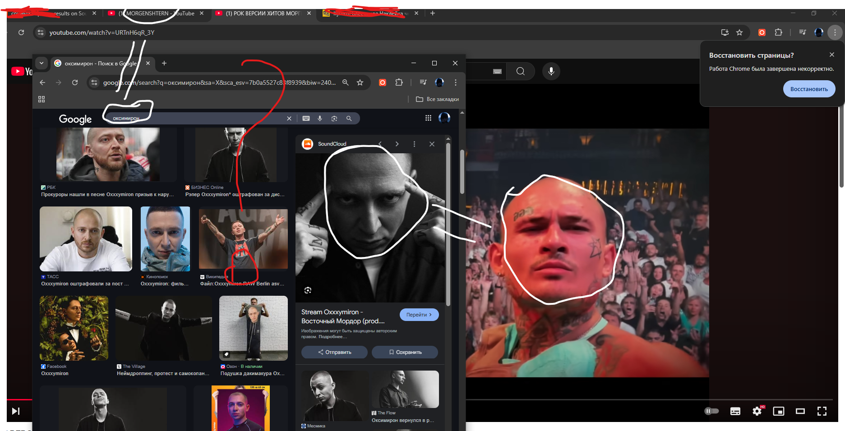Close the SoundCloud image preview panel
Viewport: 845px width, 431px height.
pos(432,144)
